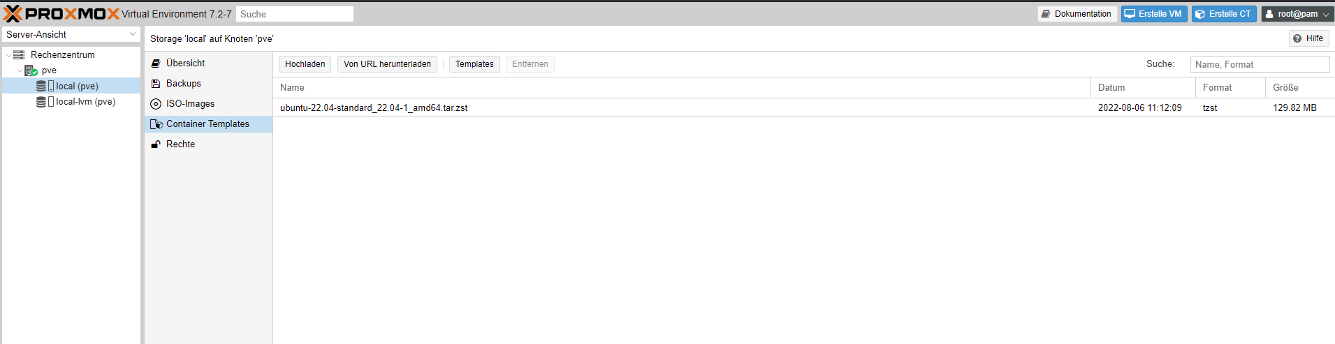Viewport: 1335px width, 344px height.
Task: Click the user icon beside root@pam
Action: click(x=1269, y=14)
